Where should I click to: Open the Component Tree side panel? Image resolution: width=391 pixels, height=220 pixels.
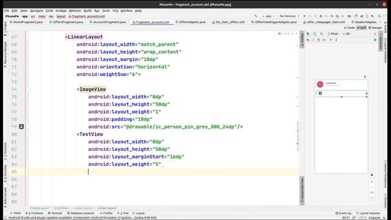click(302, 191)
